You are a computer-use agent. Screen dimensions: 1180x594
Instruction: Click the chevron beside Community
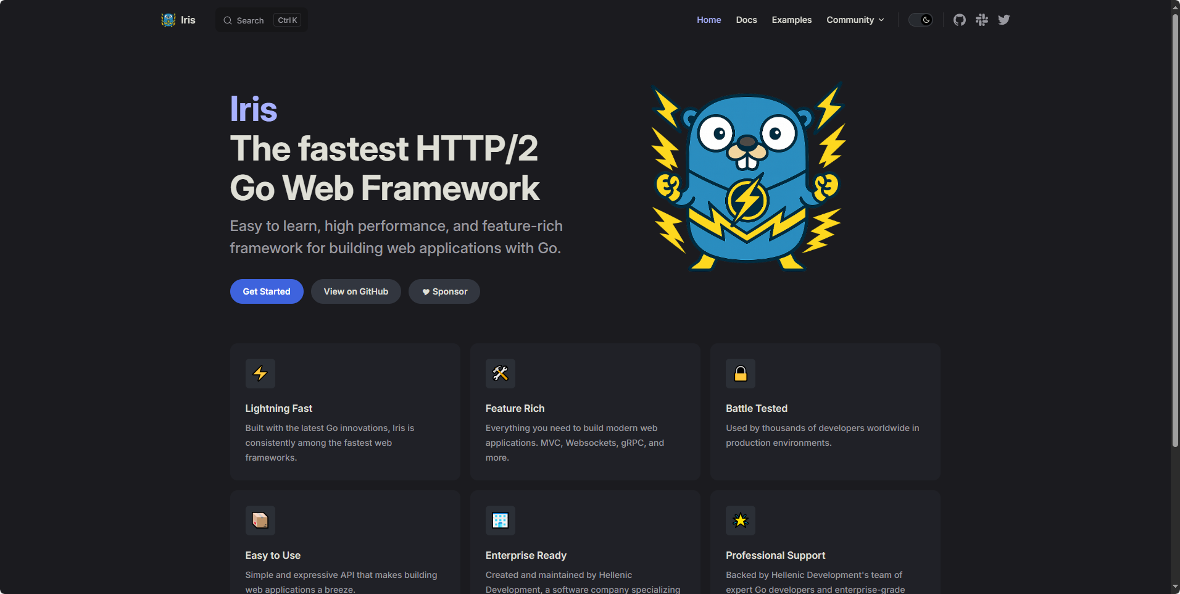click(x=881, y=20)
